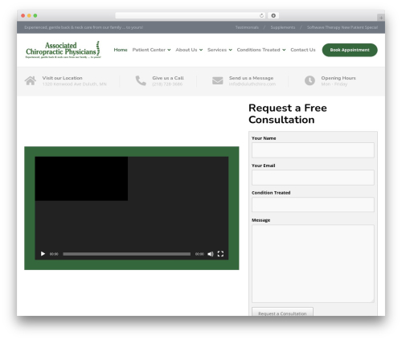
Task: Play the video in the player
Action: point(43,254)
